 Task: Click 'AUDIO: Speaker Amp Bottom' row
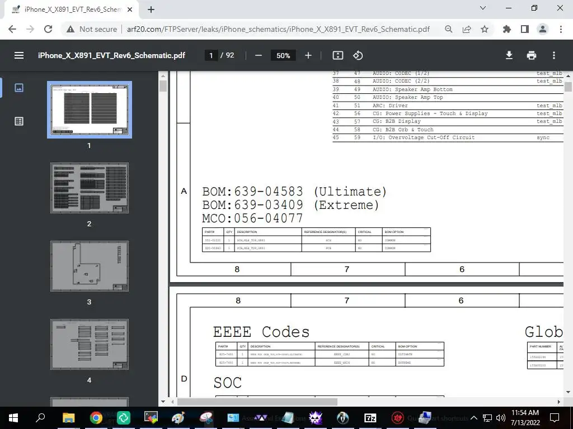point(448,89)
